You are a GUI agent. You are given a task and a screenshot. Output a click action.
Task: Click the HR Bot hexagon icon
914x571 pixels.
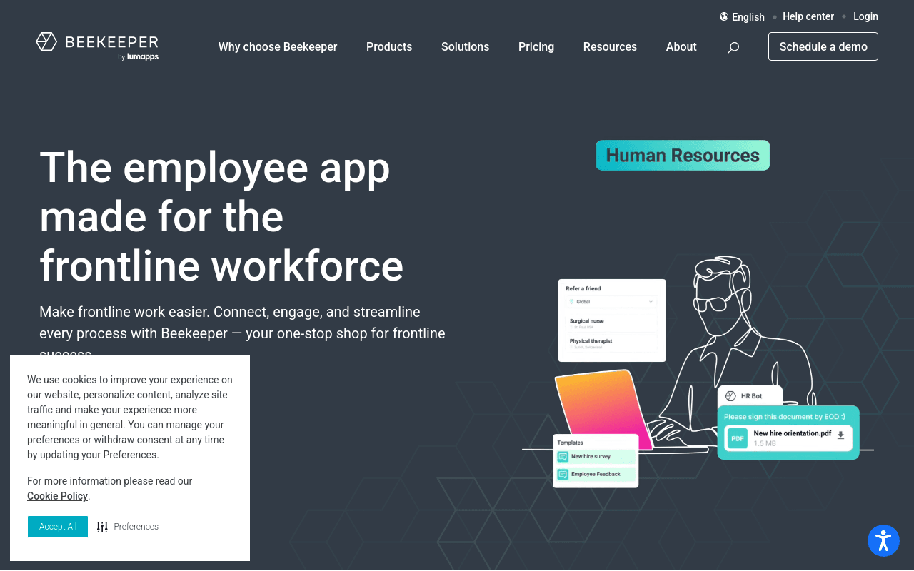(730, 396)
